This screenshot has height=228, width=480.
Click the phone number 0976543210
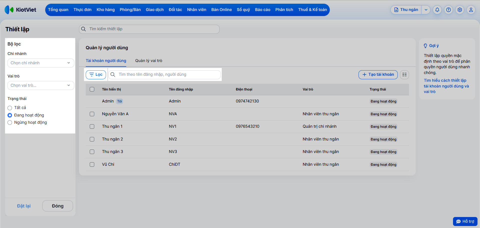247,126
